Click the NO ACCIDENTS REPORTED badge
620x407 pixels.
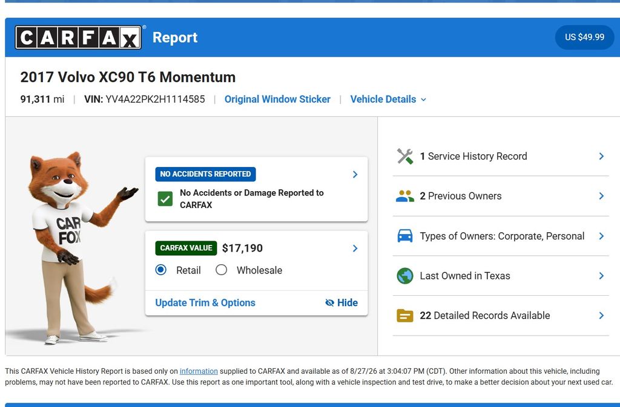tap(206, 174)
